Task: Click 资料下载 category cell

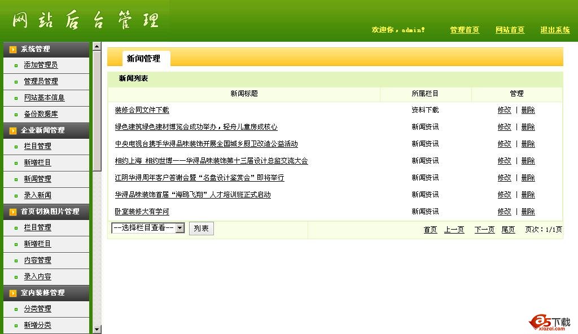Action: (x=425, y=110)
